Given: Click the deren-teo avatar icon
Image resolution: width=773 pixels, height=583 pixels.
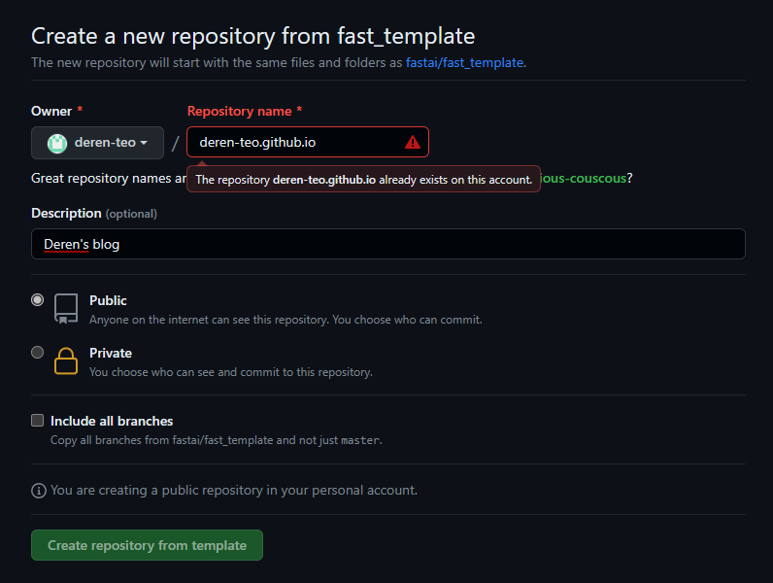Looking at the screenshot, I should pos(57,143).
